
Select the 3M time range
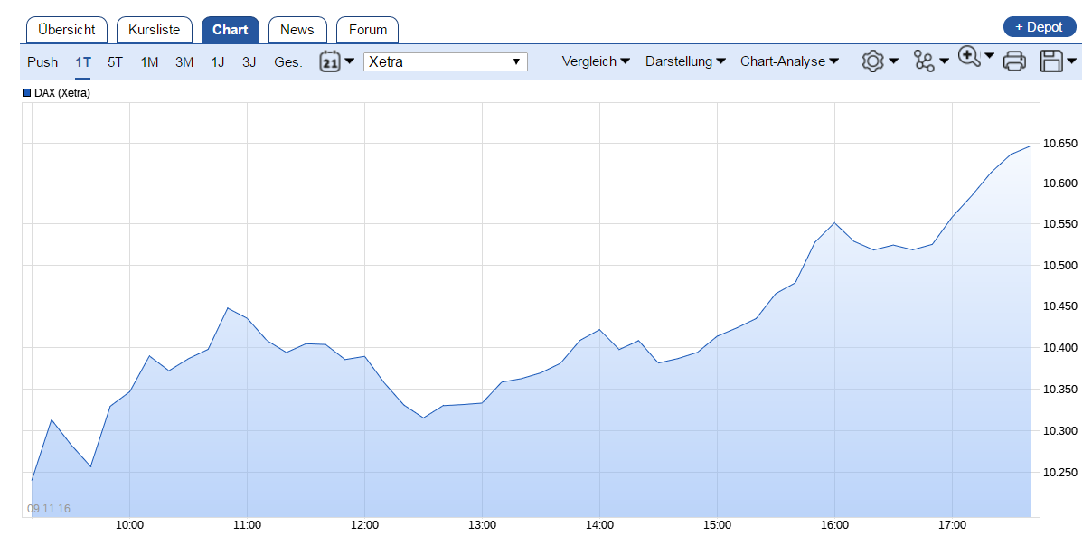(184, 62)
